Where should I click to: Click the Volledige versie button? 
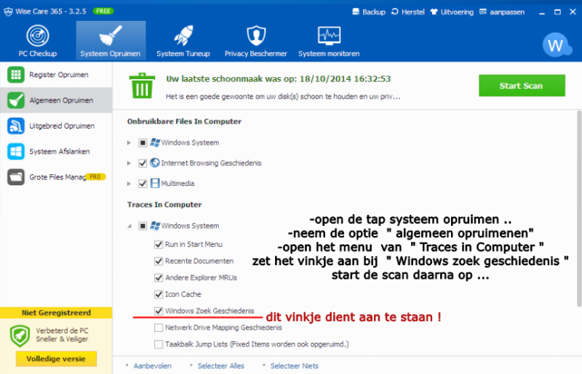[x=56, y=359]
